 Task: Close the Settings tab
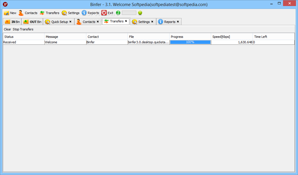pos(152,22)
